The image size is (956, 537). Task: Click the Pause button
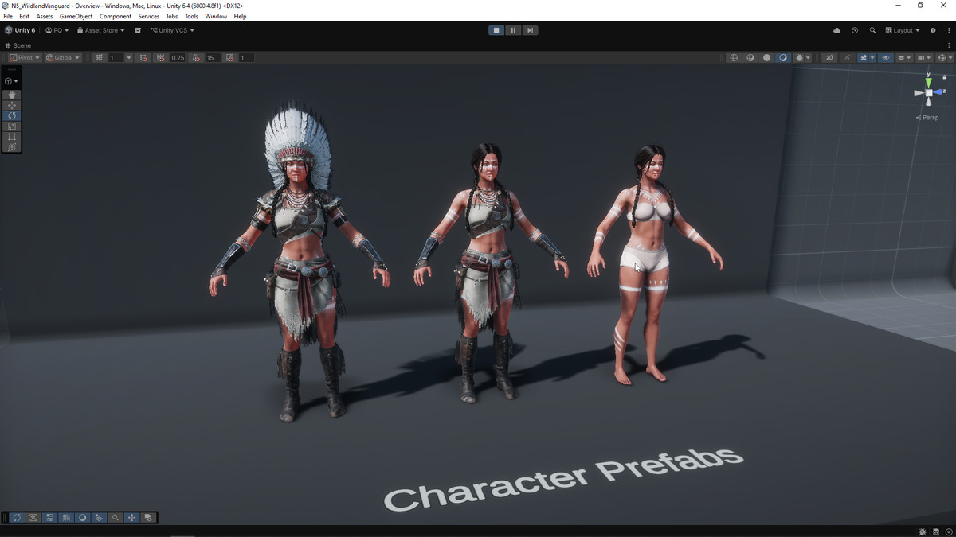(x=513, y=30)
